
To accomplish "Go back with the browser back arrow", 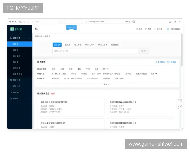I will [28, 22].
